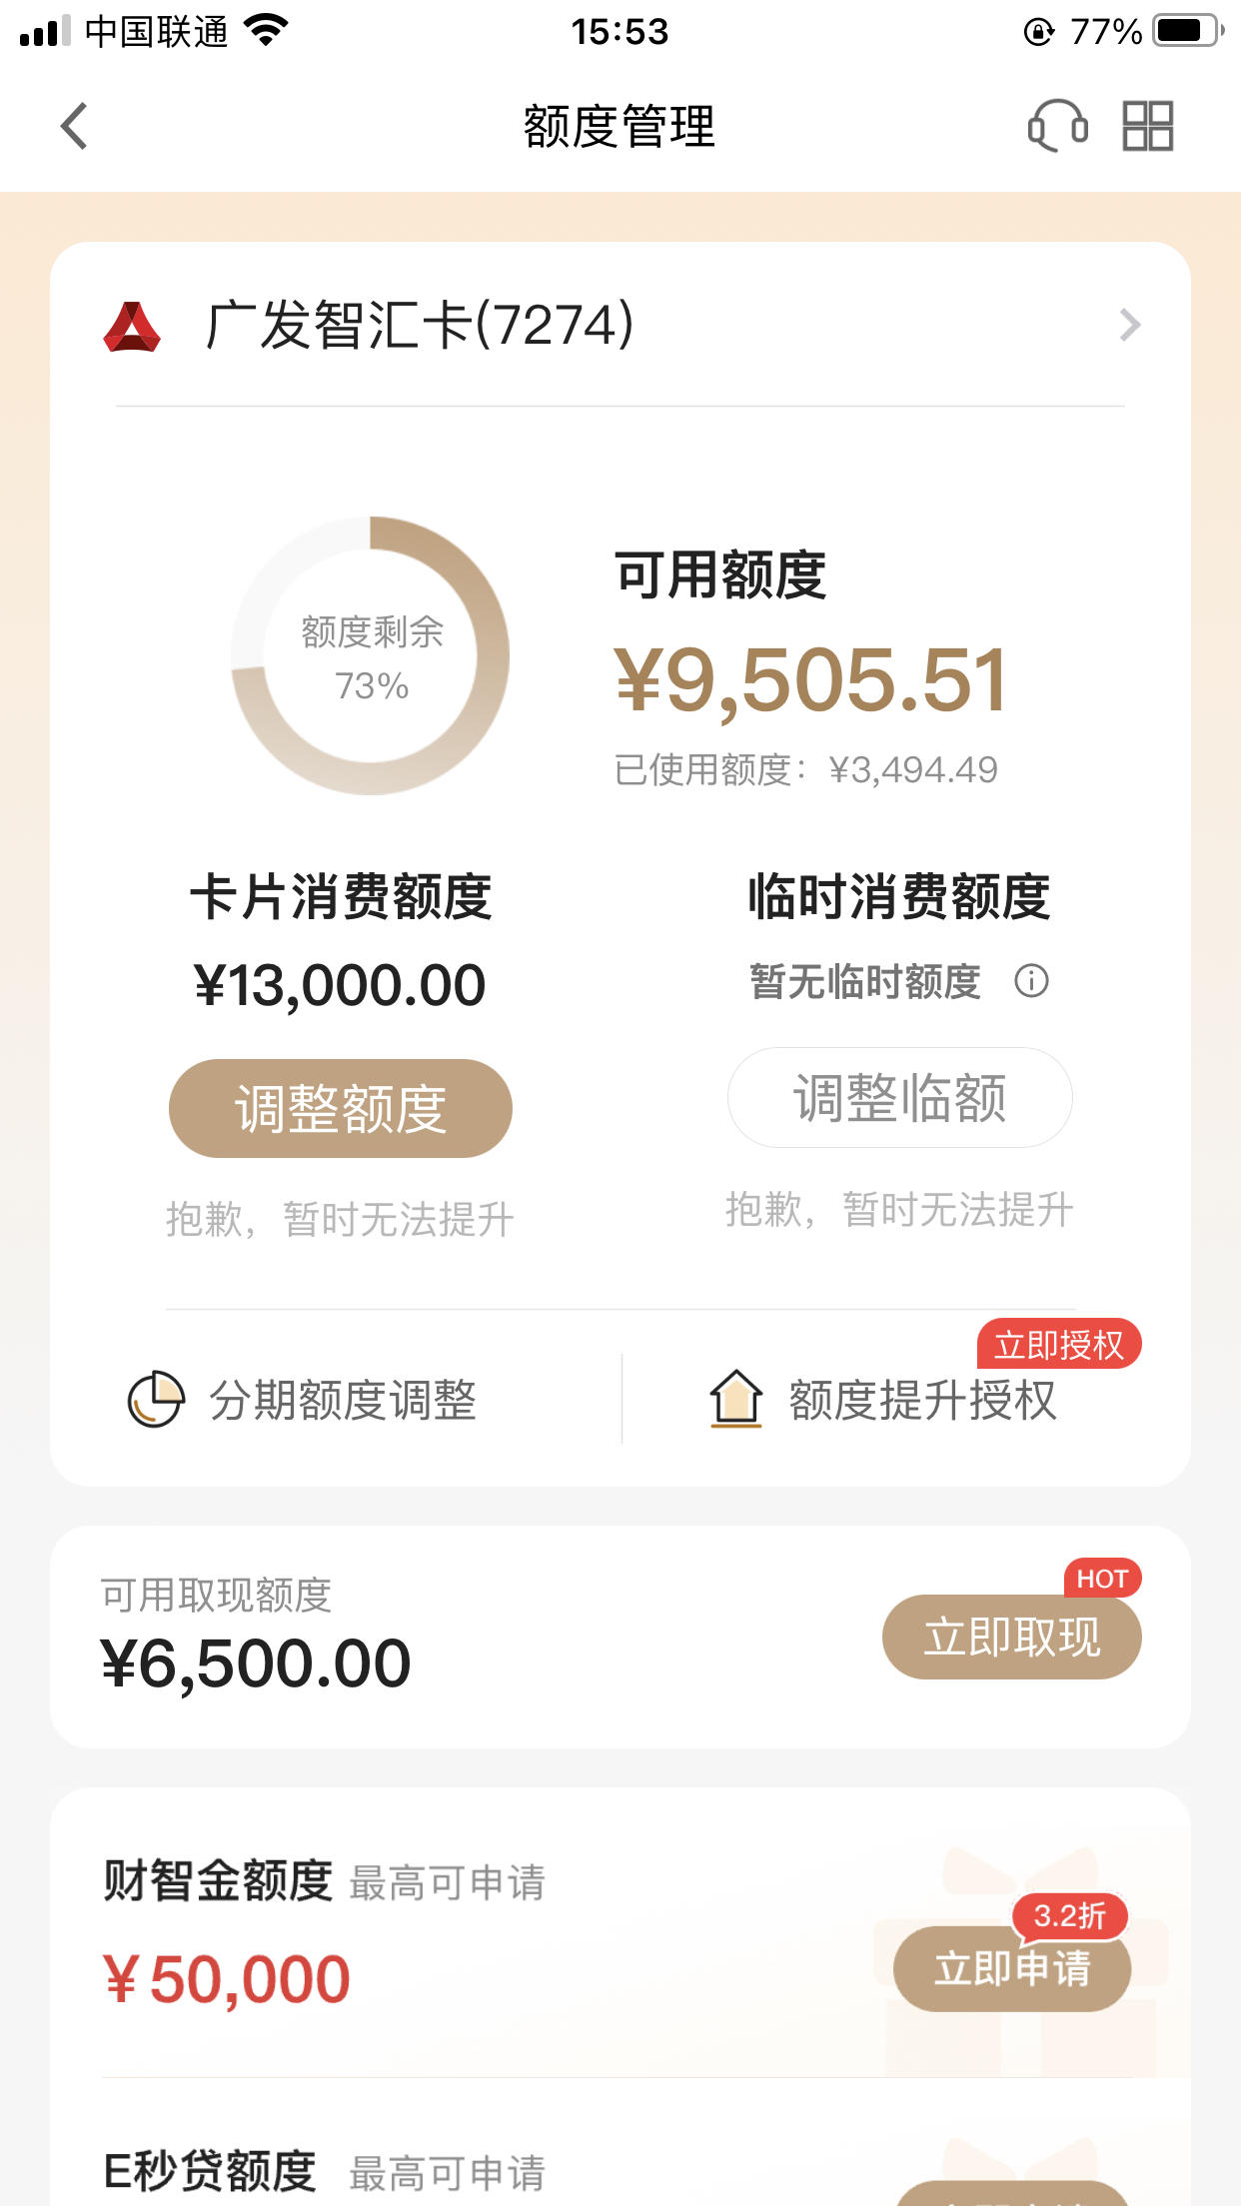
Task: Tap the pie chart installment icon
Action: (156, 1400)
